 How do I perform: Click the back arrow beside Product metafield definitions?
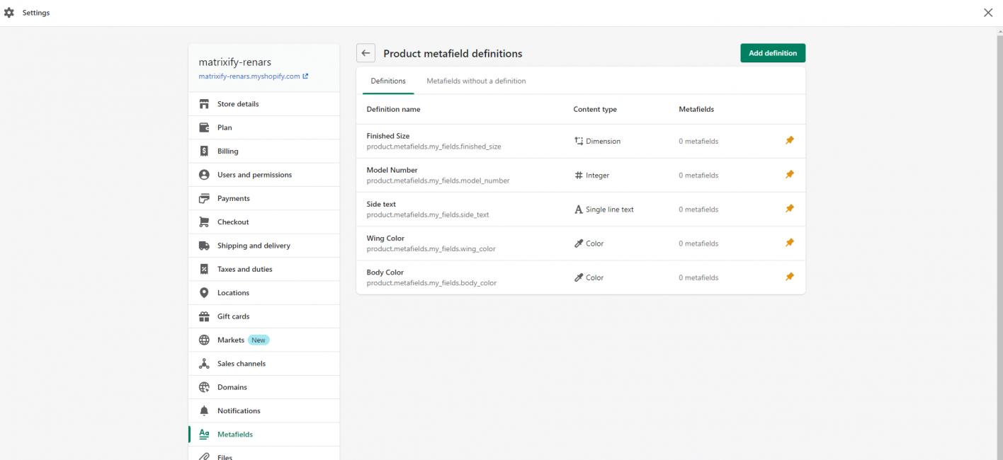coord(365,52)
